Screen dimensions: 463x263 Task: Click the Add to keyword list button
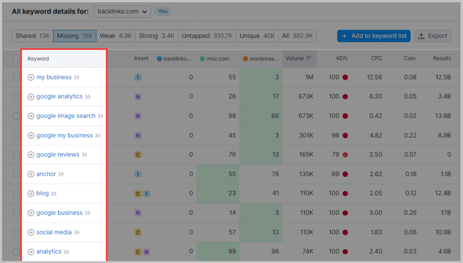click(374, 36)
